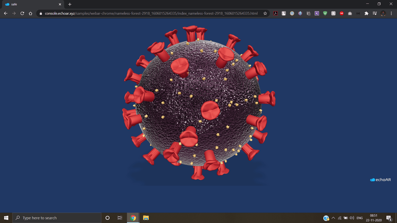Open the Extensions puzzle-piece menu

point(366,13)
